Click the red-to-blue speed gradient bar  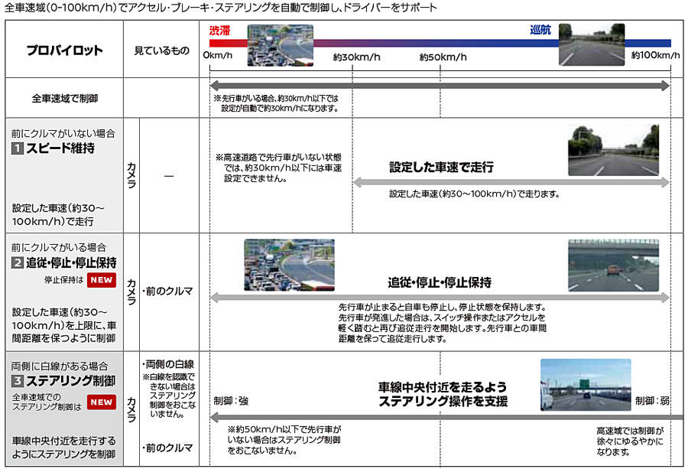[440, 43]
